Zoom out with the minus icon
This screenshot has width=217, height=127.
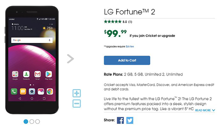[x=77, y=103]
